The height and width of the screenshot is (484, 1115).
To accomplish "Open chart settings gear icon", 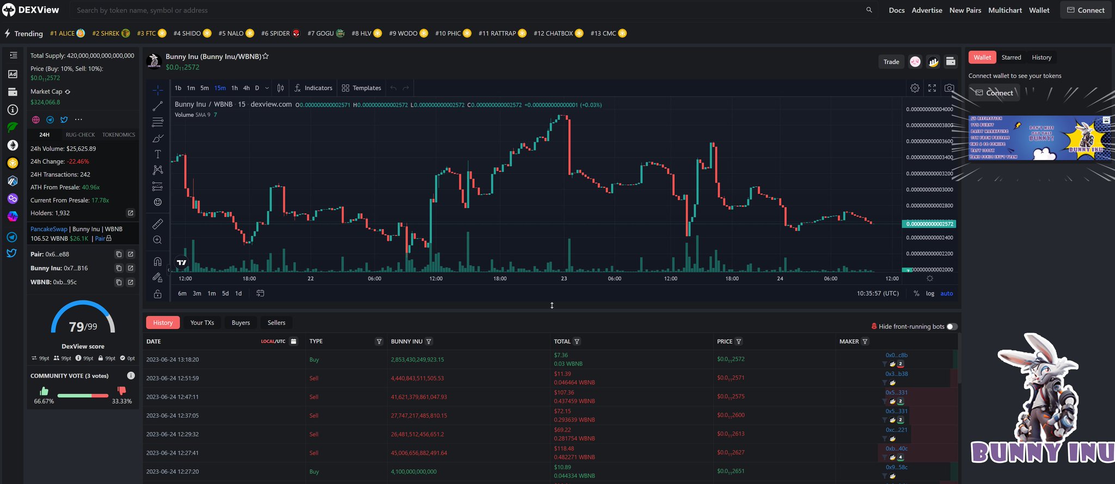I will click(915, 88).
